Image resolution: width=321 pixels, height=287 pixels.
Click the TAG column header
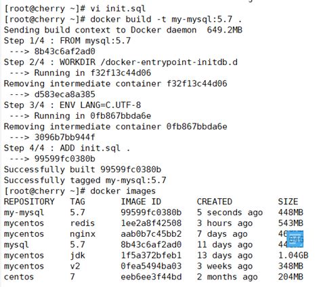coord(77,202)
